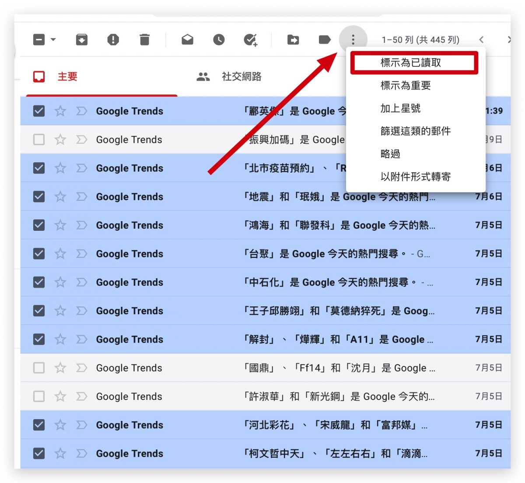Mark 「王子邱勝翊」 email as important
This screenshot has height=483, width=525.
[81, 311]
